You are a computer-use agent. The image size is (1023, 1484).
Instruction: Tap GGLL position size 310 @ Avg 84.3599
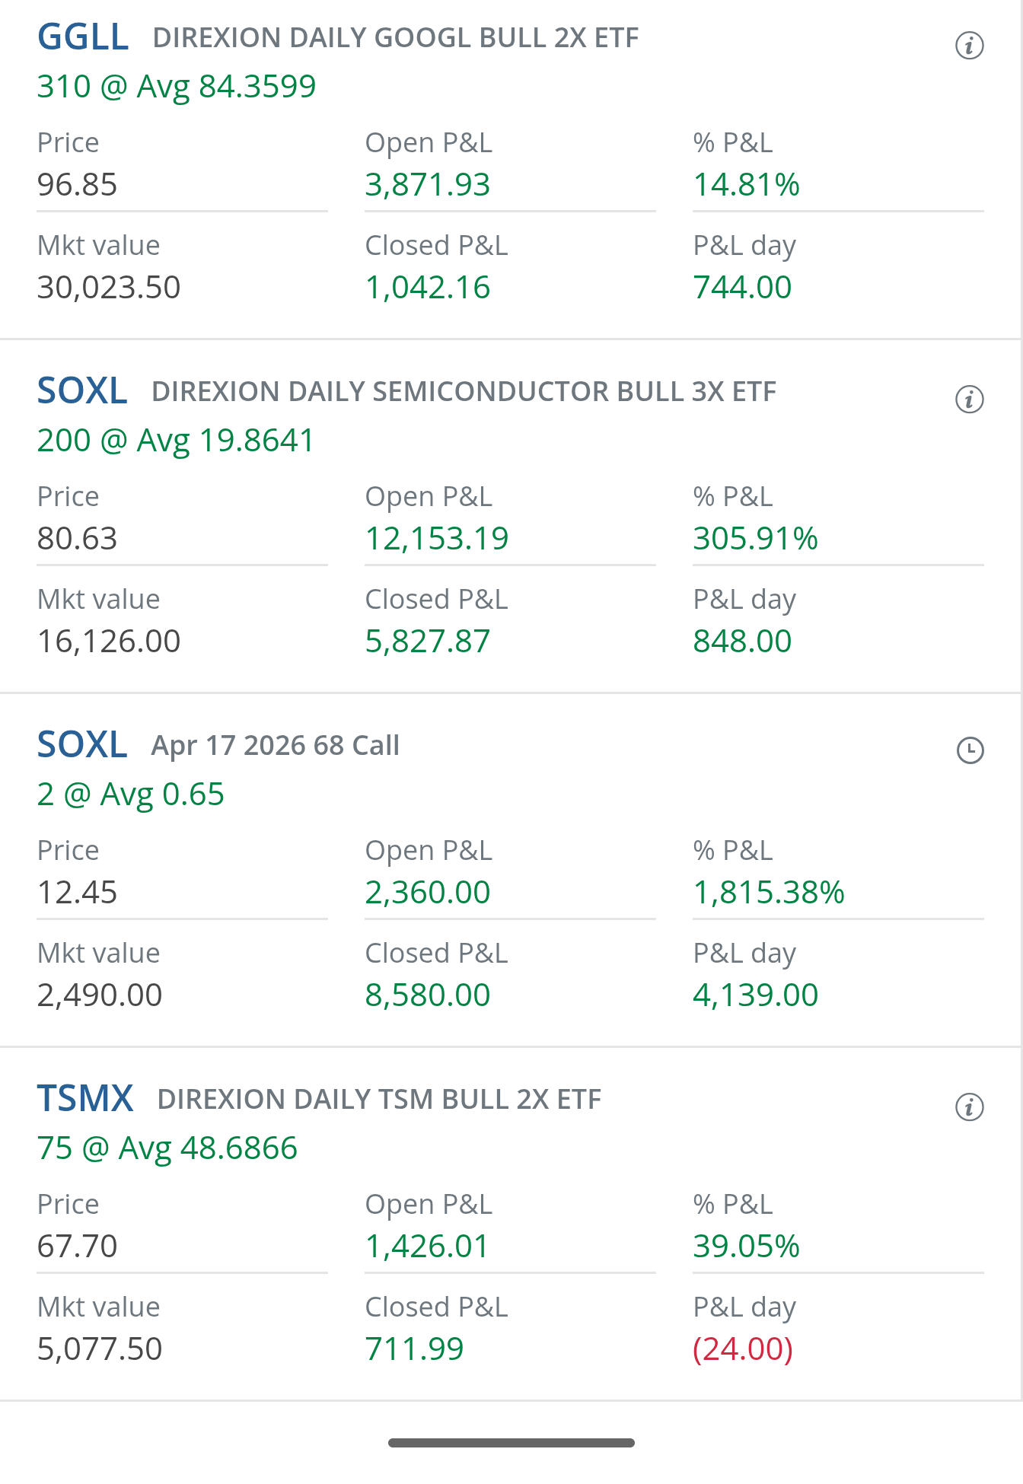177,87
